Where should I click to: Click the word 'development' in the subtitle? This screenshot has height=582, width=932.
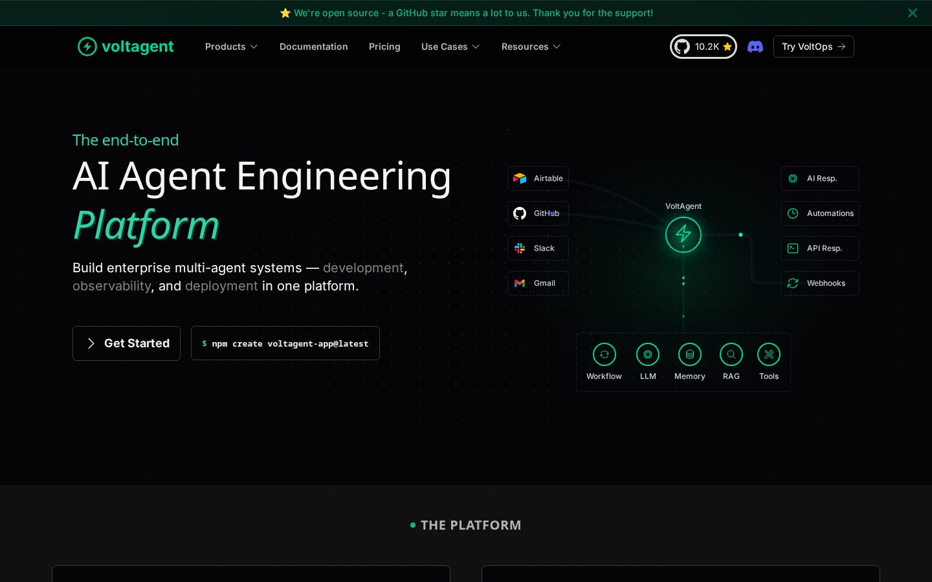(363, 268)
